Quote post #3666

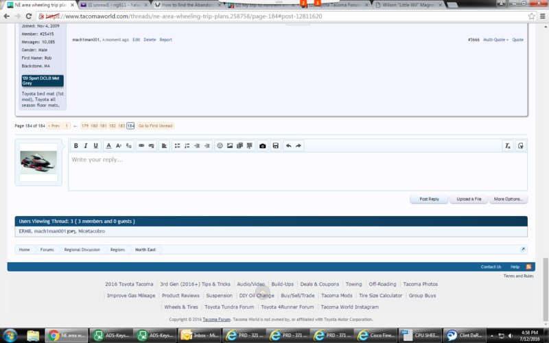coord(518,40)
